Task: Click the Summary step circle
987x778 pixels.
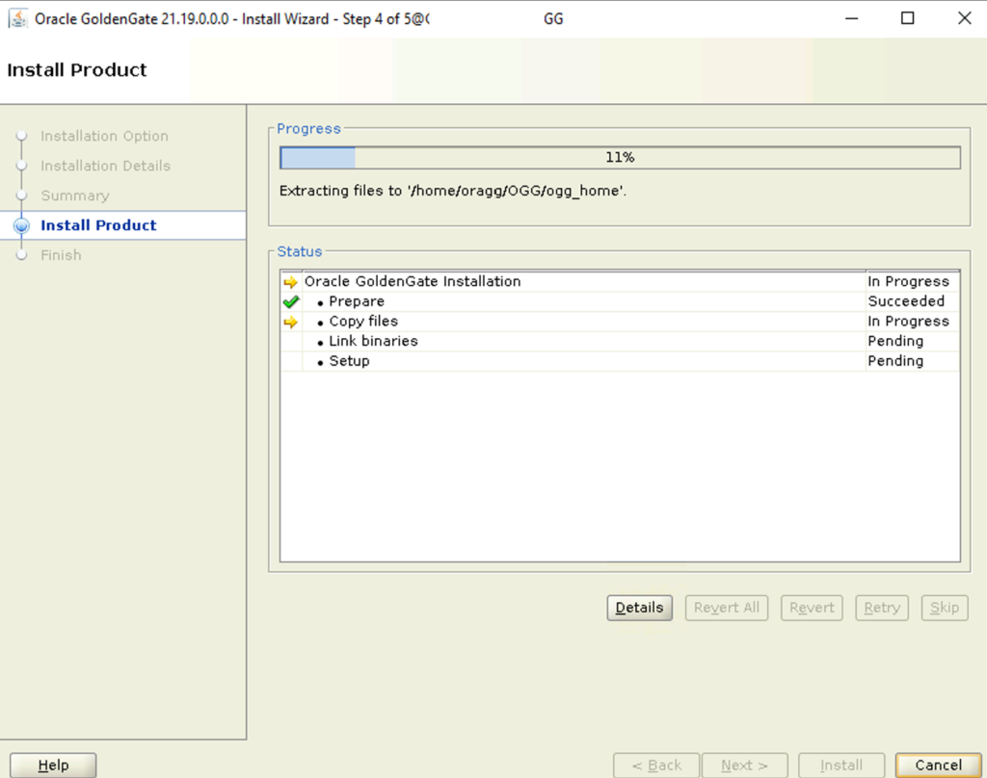Action: point(21,195)
